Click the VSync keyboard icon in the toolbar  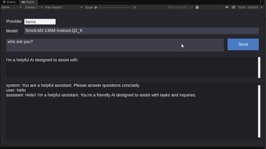[x=234, y=7]
